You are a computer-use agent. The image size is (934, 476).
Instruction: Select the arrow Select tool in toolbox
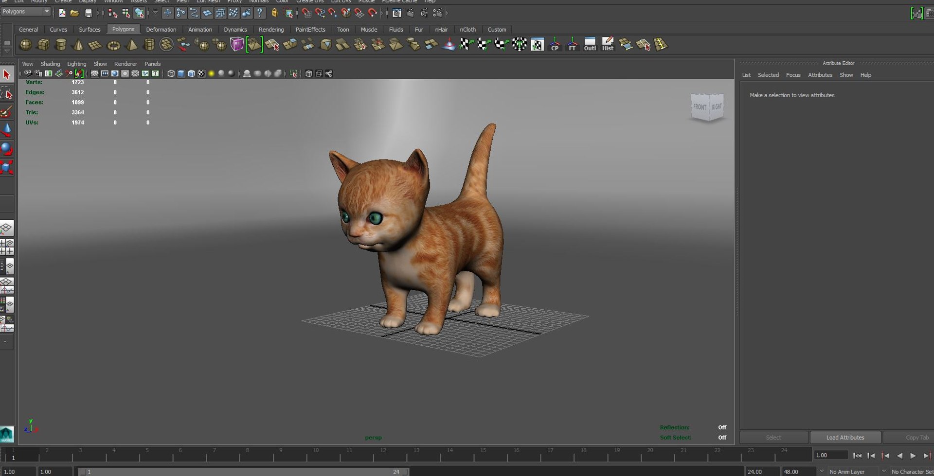point(7,74)
